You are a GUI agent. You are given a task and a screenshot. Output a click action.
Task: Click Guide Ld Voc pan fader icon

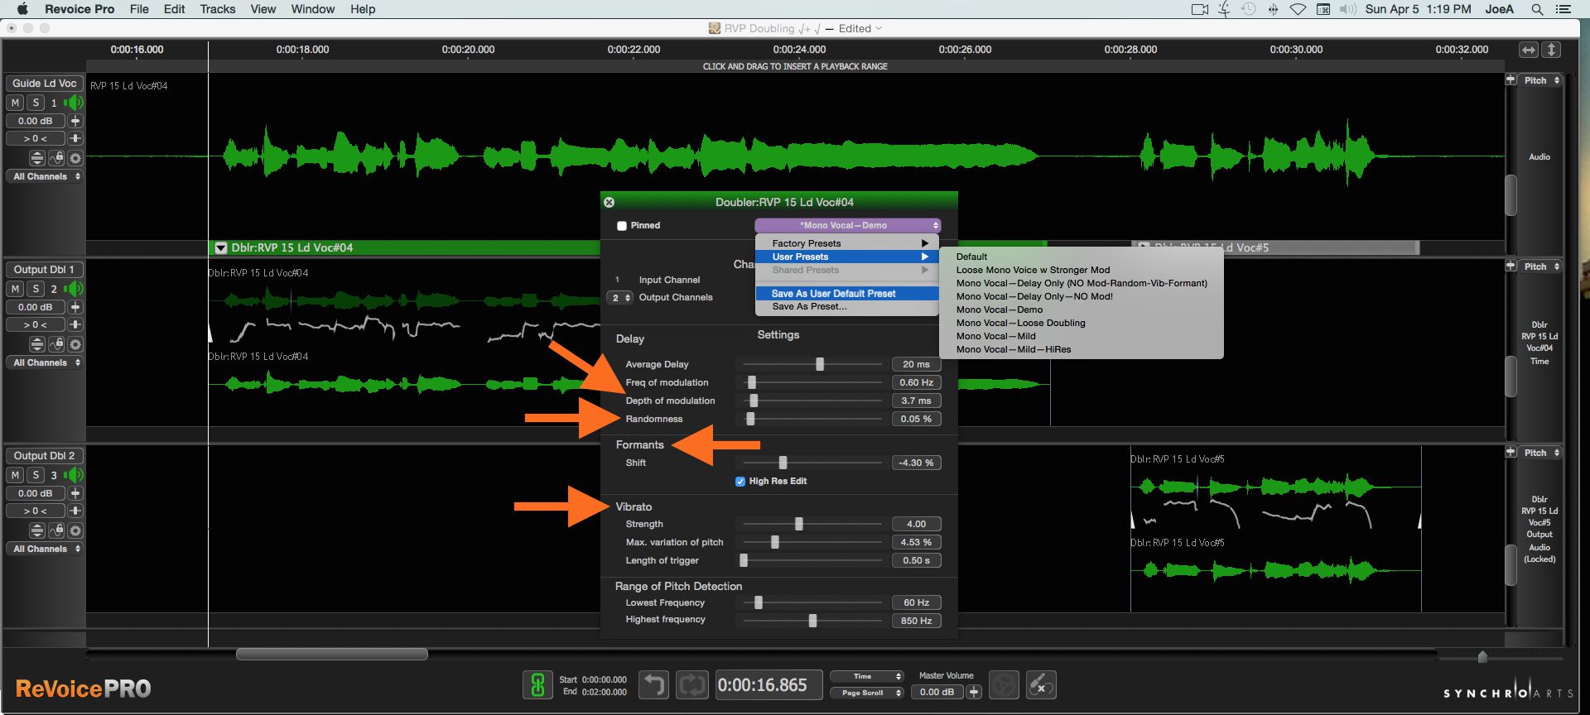click(75, 138)
